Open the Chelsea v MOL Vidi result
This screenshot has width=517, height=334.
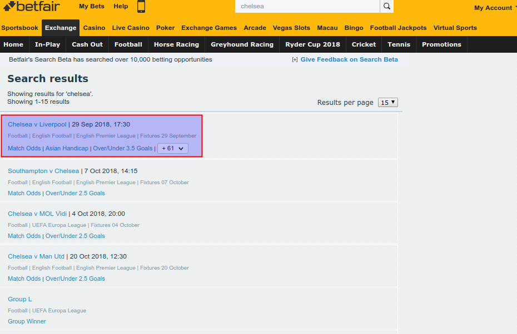37,214
